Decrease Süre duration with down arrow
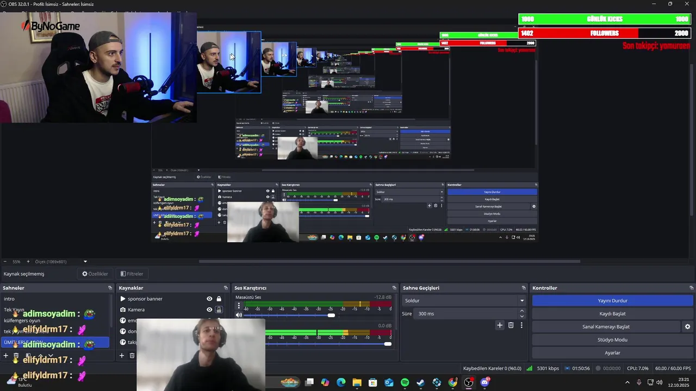 (x=522, y=316)
